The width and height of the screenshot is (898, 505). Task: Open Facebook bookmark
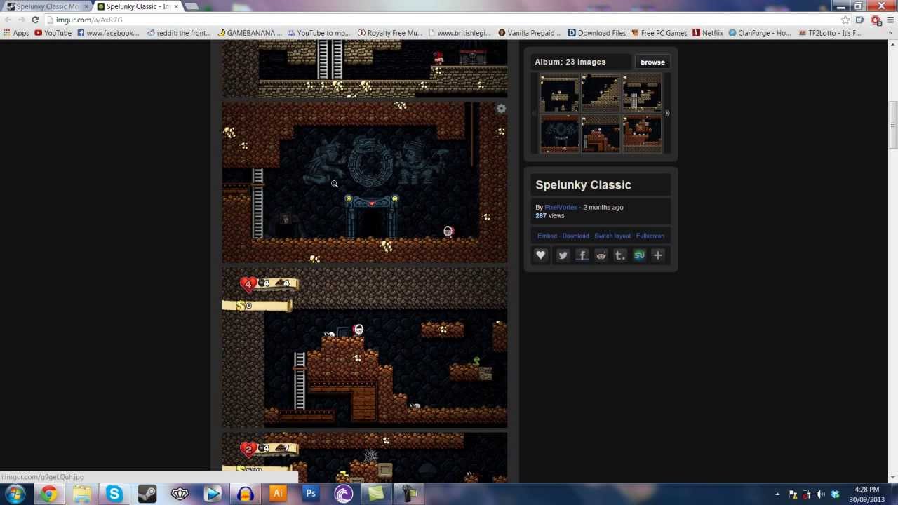click(109, 33)
